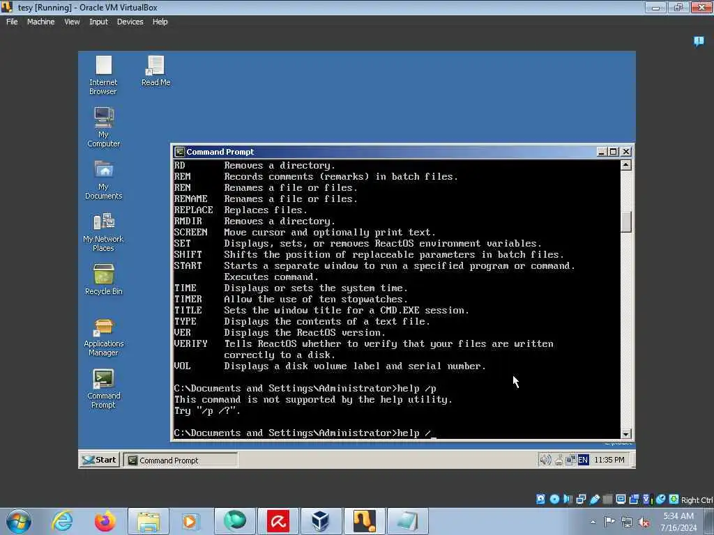
Task: Select the My Computer desktop icon
Action: coord(104,127)
